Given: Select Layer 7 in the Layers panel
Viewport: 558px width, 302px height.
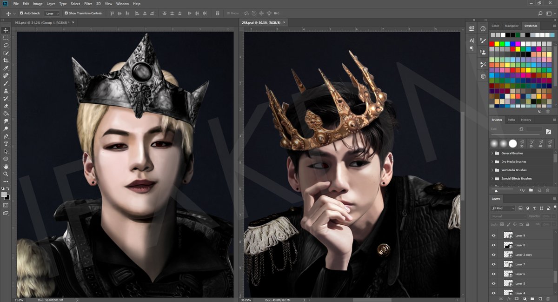Looking at the screenshot, I should click(x=520, y=264).
